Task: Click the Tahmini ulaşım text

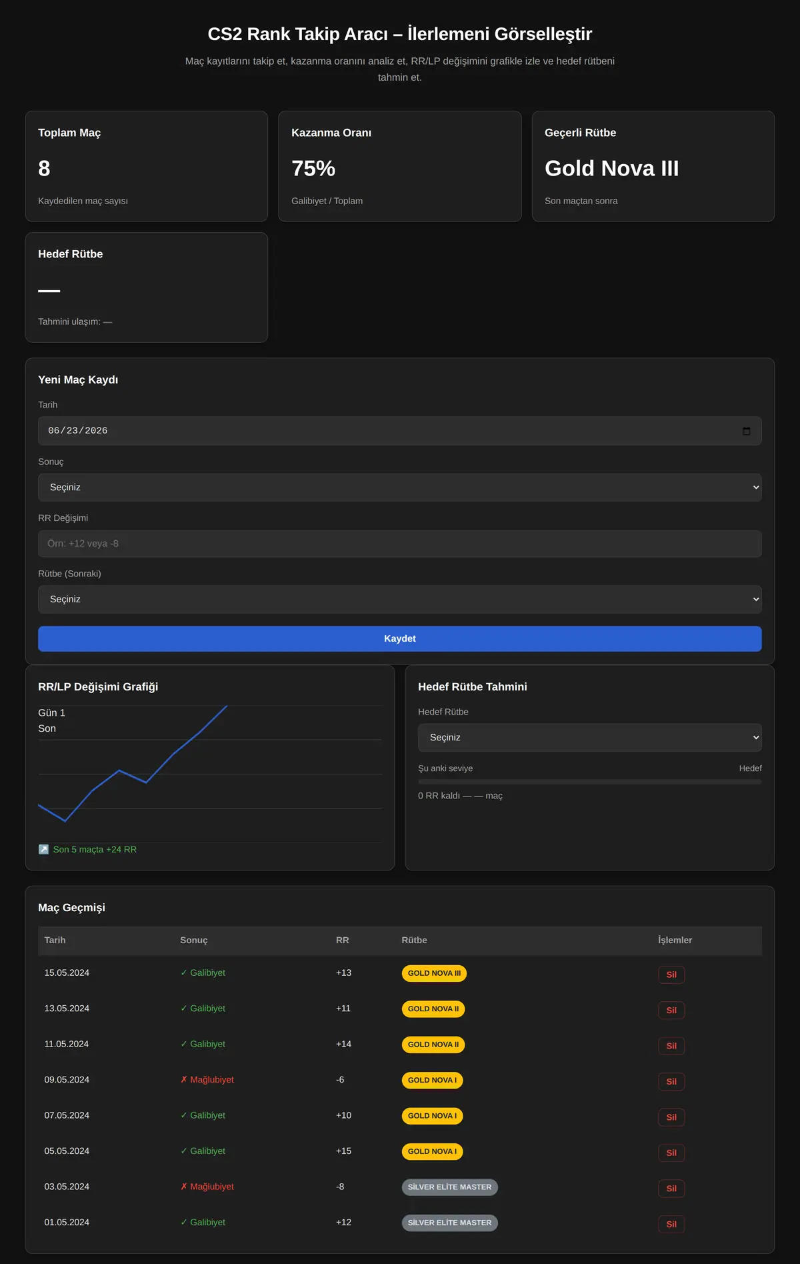Action: (75, 322)
